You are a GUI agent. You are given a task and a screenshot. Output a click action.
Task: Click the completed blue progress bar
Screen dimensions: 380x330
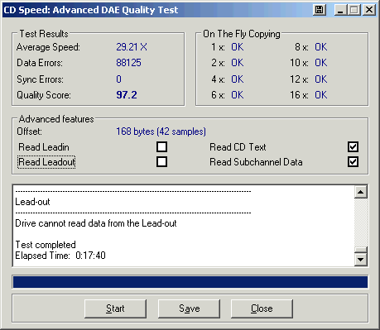click(190, 282)
